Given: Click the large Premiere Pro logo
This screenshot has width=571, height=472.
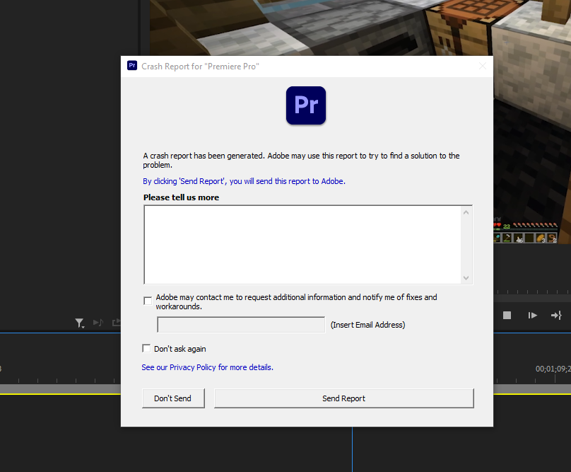Looking at the screenshot, I should click(306, 105).
